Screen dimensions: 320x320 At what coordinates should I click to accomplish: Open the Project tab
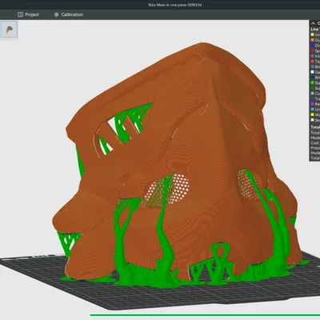click(x=28, y=14)
